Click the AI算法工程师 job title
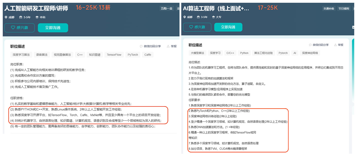 (216, 8)
